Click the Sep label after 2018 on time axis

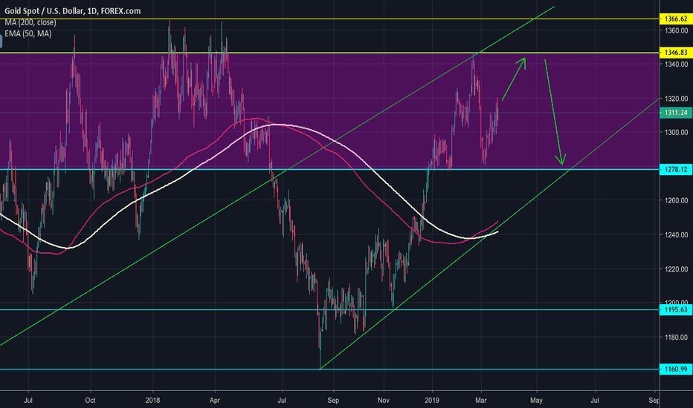coord(333,401)
